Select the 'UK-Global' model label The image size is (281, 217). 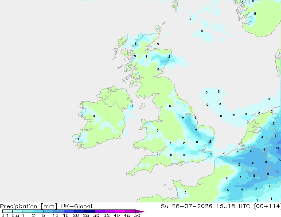point(77,206)
